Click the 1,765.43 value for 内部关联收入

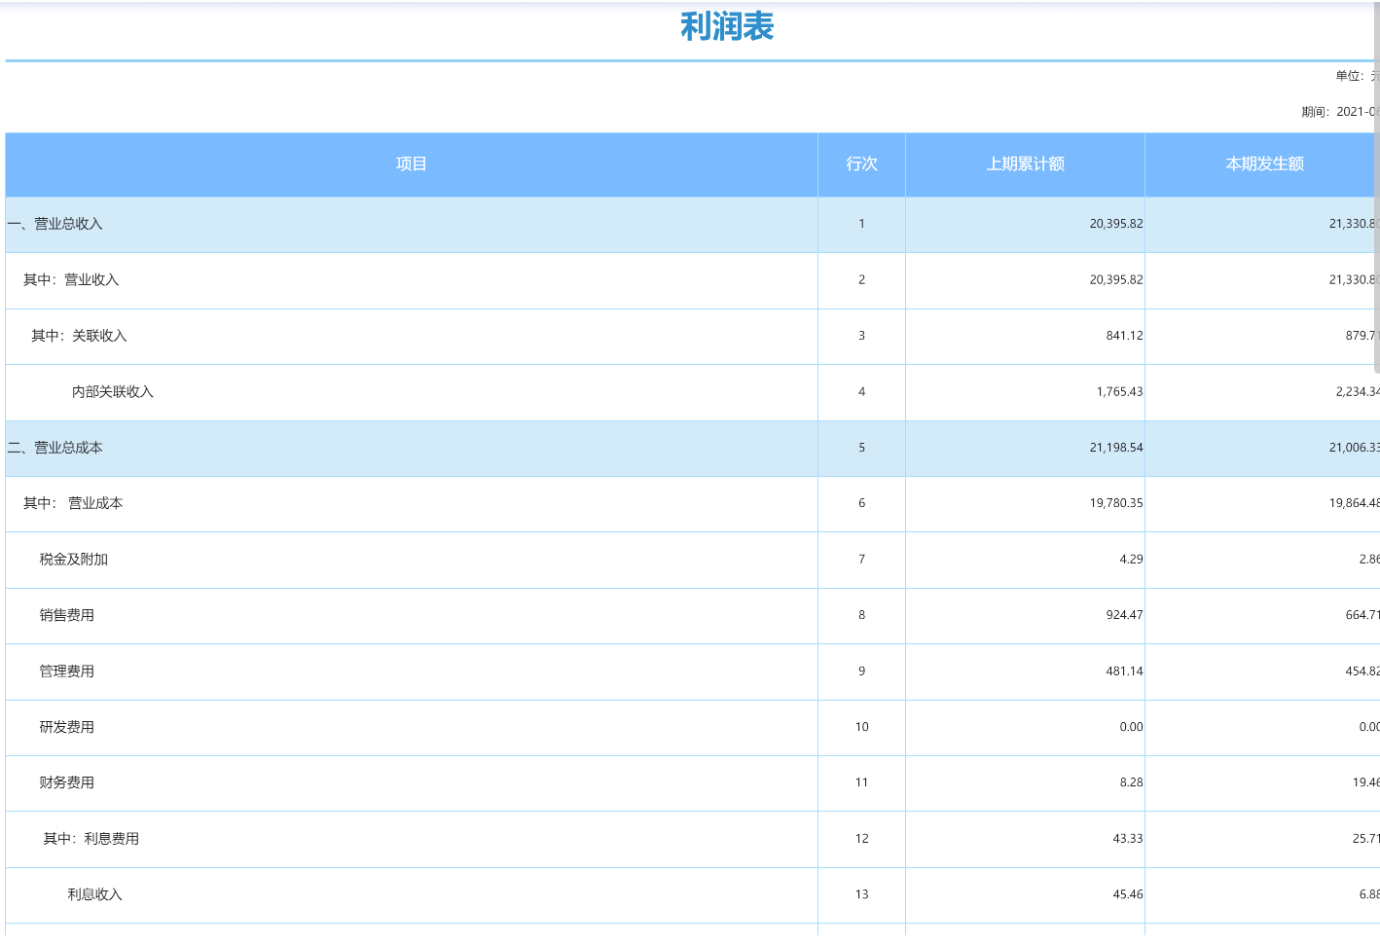[x=1119, y=392]
